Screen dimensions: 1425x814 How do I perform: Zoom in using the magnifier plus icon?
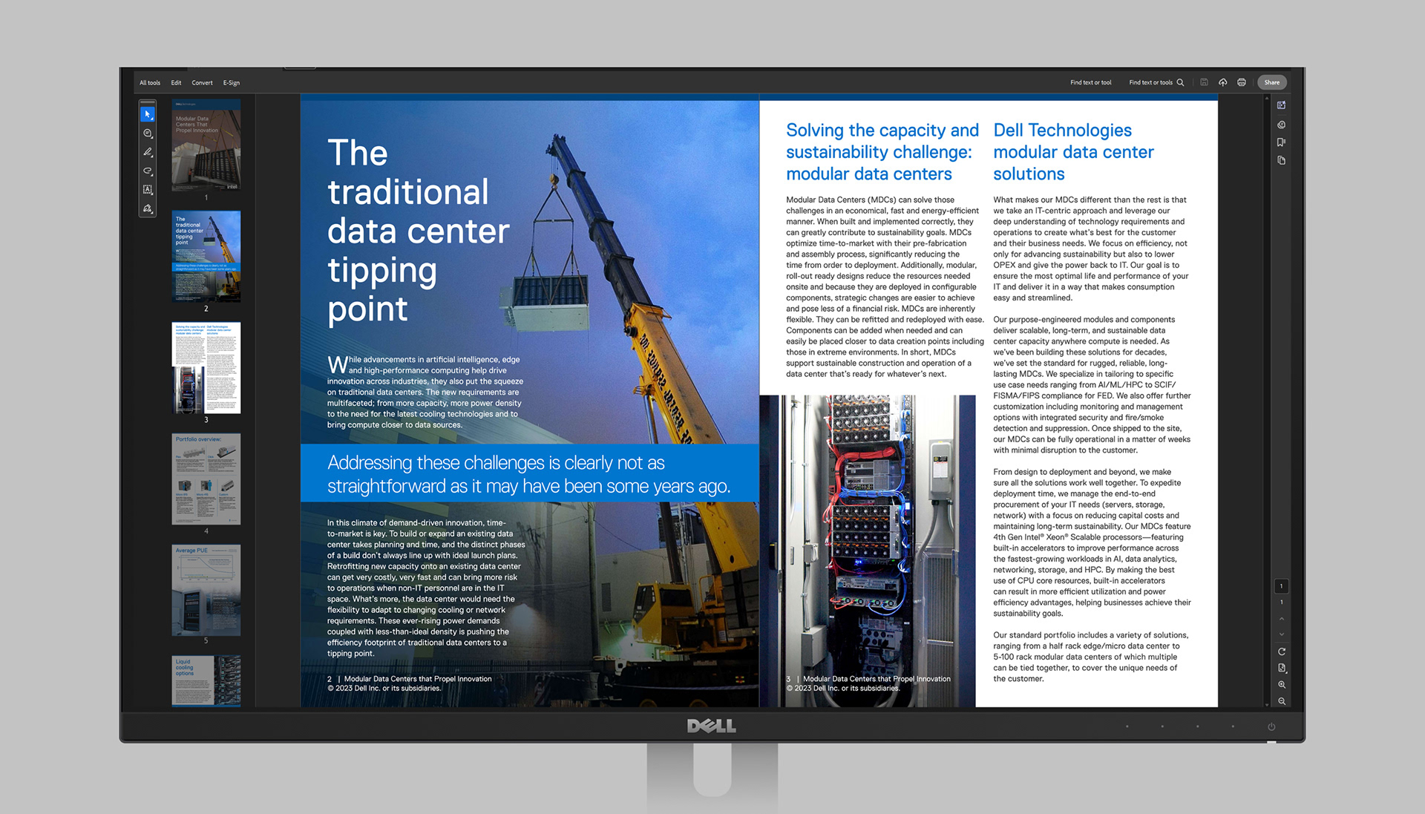tap(1281, 685)
